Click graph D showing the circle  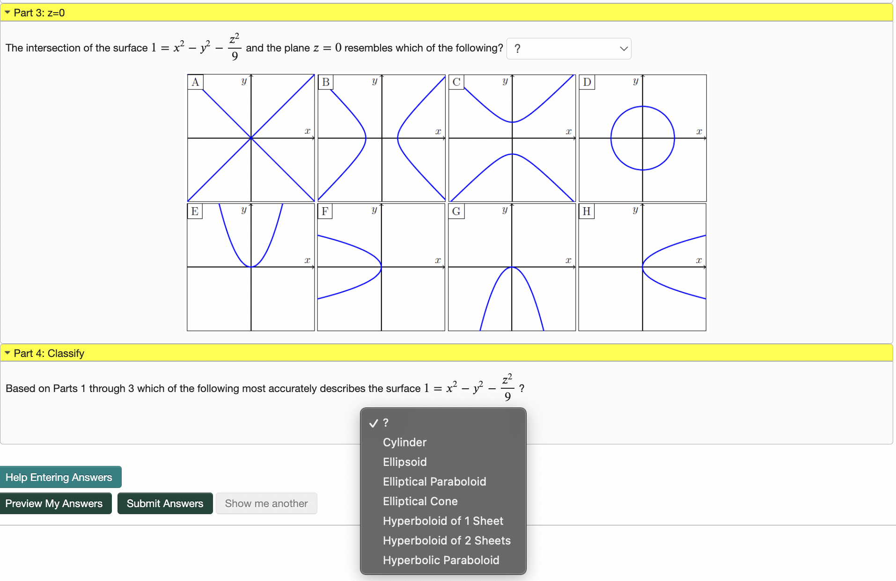coord(643,137)
